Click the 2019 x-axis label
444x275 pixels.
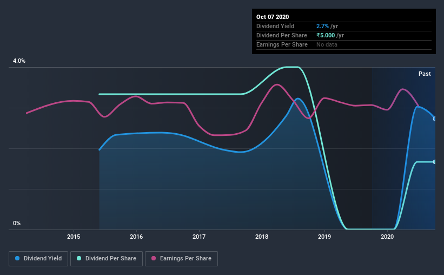[324, 237]
